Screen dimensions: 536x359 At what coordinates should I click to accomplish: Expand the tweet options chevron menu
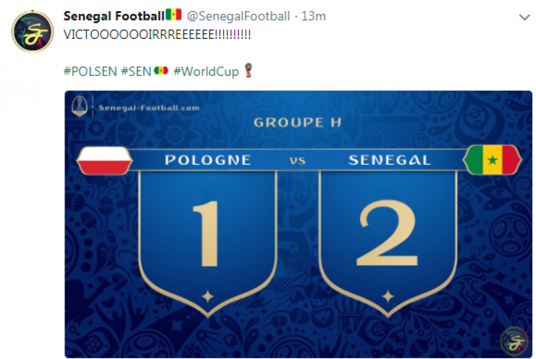click(524, 17)
